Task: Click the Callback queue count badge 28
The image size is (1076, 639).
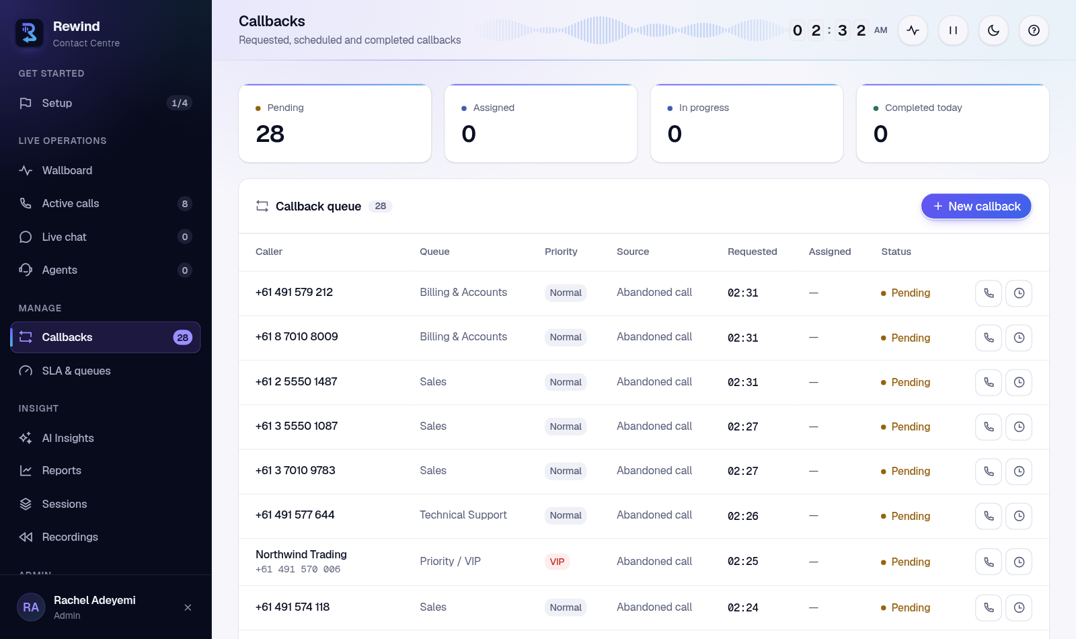Action: click(x=380, y=206)
